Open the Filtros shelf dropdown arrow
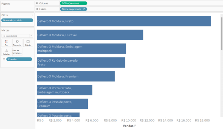Screen dimensions: 223x129 tap(32, 15)
